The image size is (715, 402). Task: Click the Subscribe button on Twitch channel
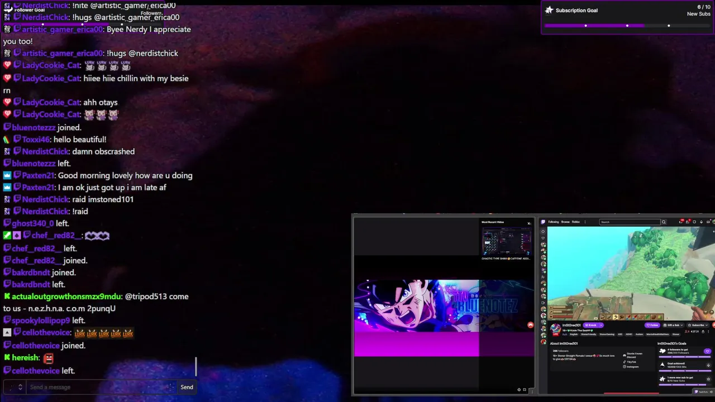point(698,325)
